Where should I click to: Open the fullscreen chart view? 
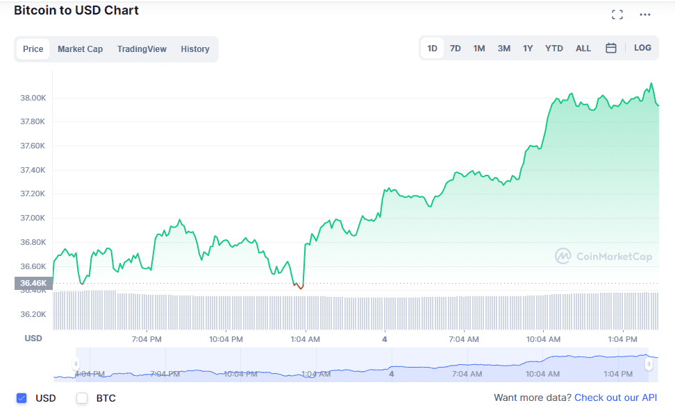617,14
